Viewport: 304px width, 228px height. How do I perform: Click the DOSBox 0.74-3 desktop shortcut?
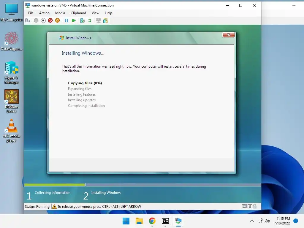pyautogui.click(x=12, y=102)
